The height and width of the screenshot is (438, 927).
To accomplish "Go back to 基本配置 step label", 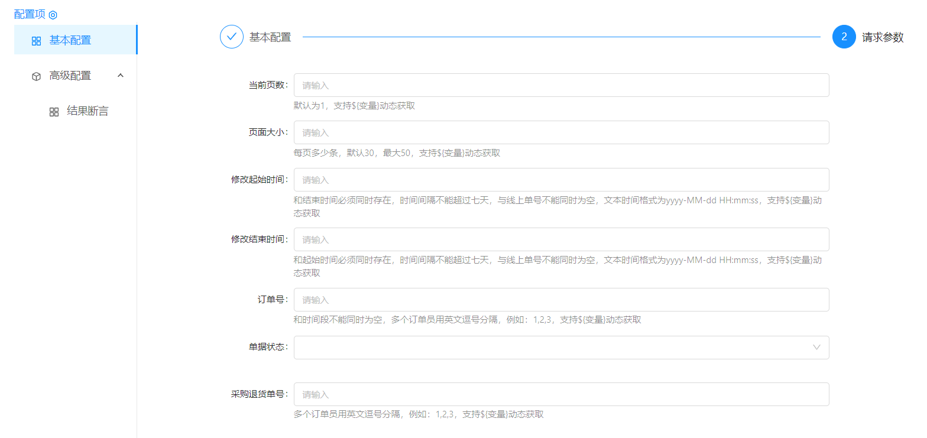I will (x=270, y=37).
